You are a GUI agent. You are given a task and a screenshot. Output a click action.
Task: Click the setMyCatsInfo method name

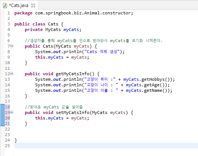73,112
